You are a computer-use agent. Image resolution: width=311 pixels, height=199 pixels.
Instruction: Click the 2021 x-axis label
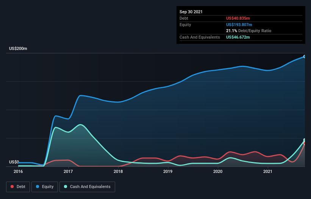[268, 171]
